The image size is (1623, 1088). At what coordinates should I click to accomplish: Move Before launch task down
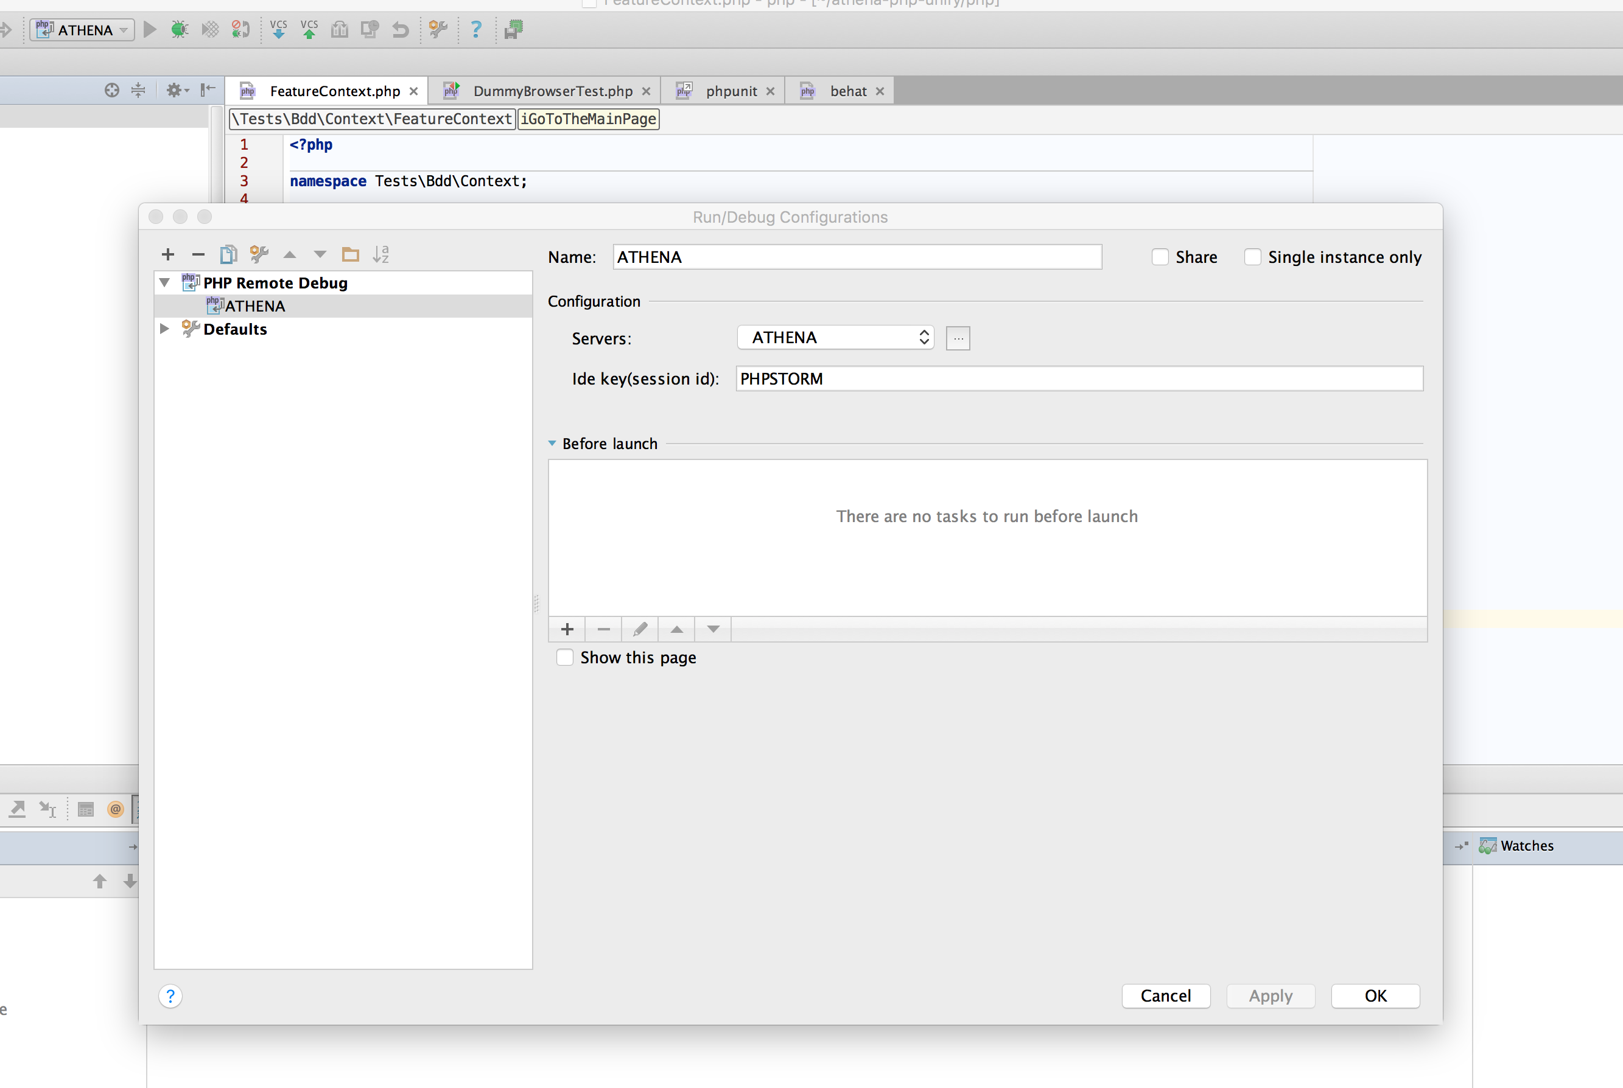point(713,629)
